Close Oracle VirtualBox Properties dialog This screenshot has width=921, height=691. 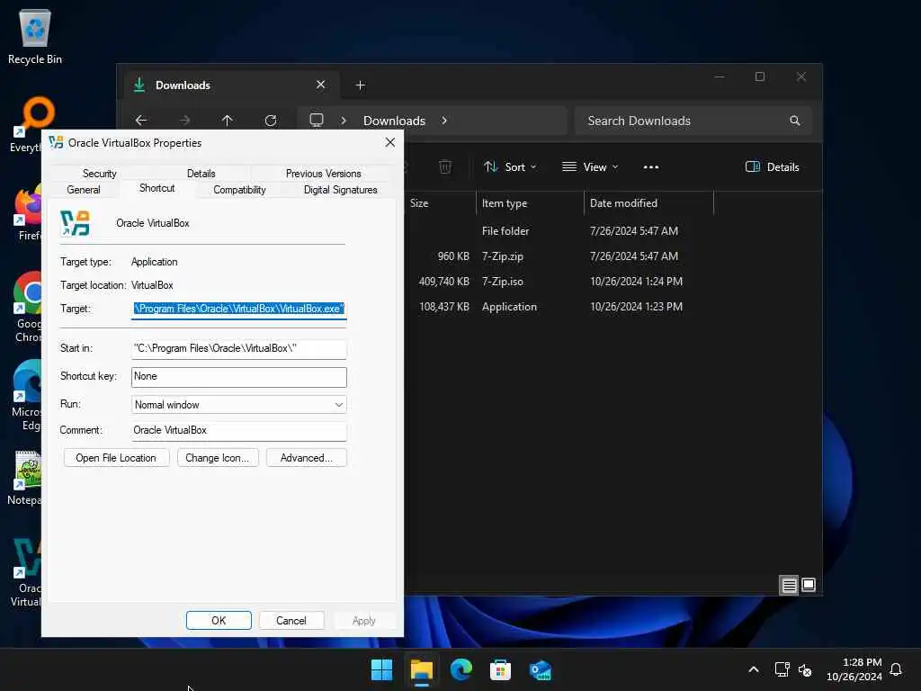390,142
